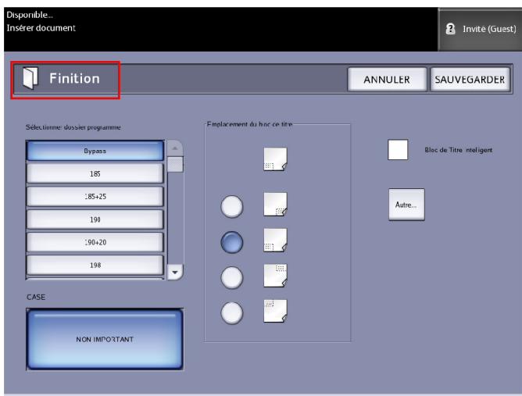Pick the 190+20 folder program
Screen dimensions: 522x396
(95, 243)
